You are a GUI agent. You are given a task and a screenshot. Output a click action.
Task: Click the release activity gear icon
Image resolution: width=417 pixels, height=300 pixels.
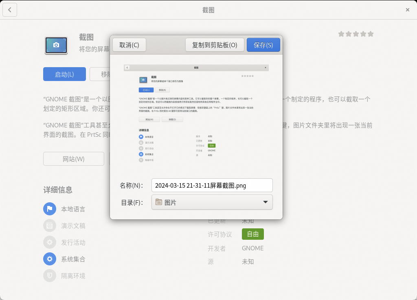[x=50, y=242]
